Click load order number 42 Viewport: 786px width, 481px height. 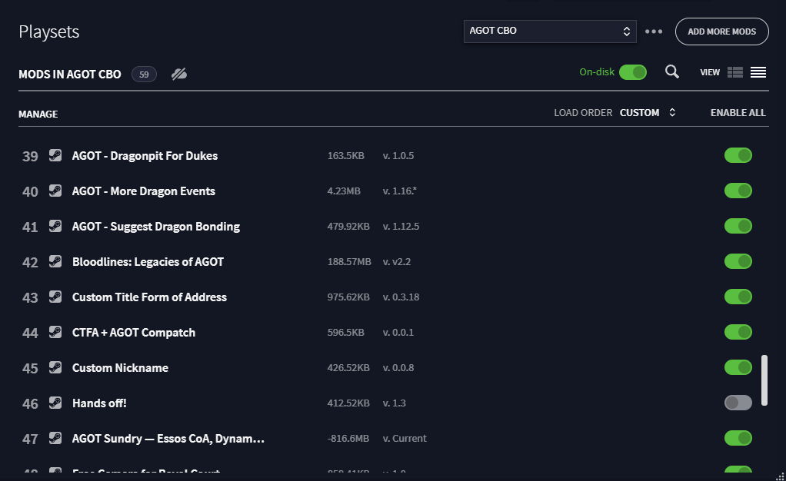[30, 262]
